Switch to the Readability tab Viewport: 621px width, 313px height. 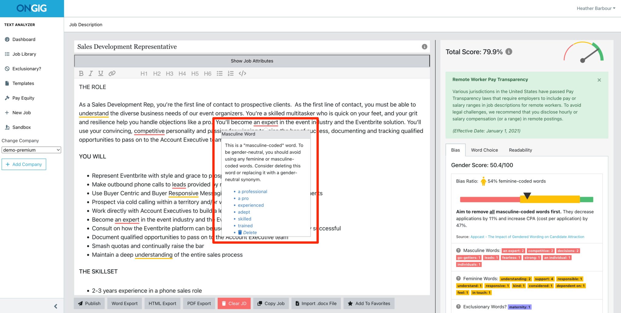pyautogui.click(x=520, y=150)
